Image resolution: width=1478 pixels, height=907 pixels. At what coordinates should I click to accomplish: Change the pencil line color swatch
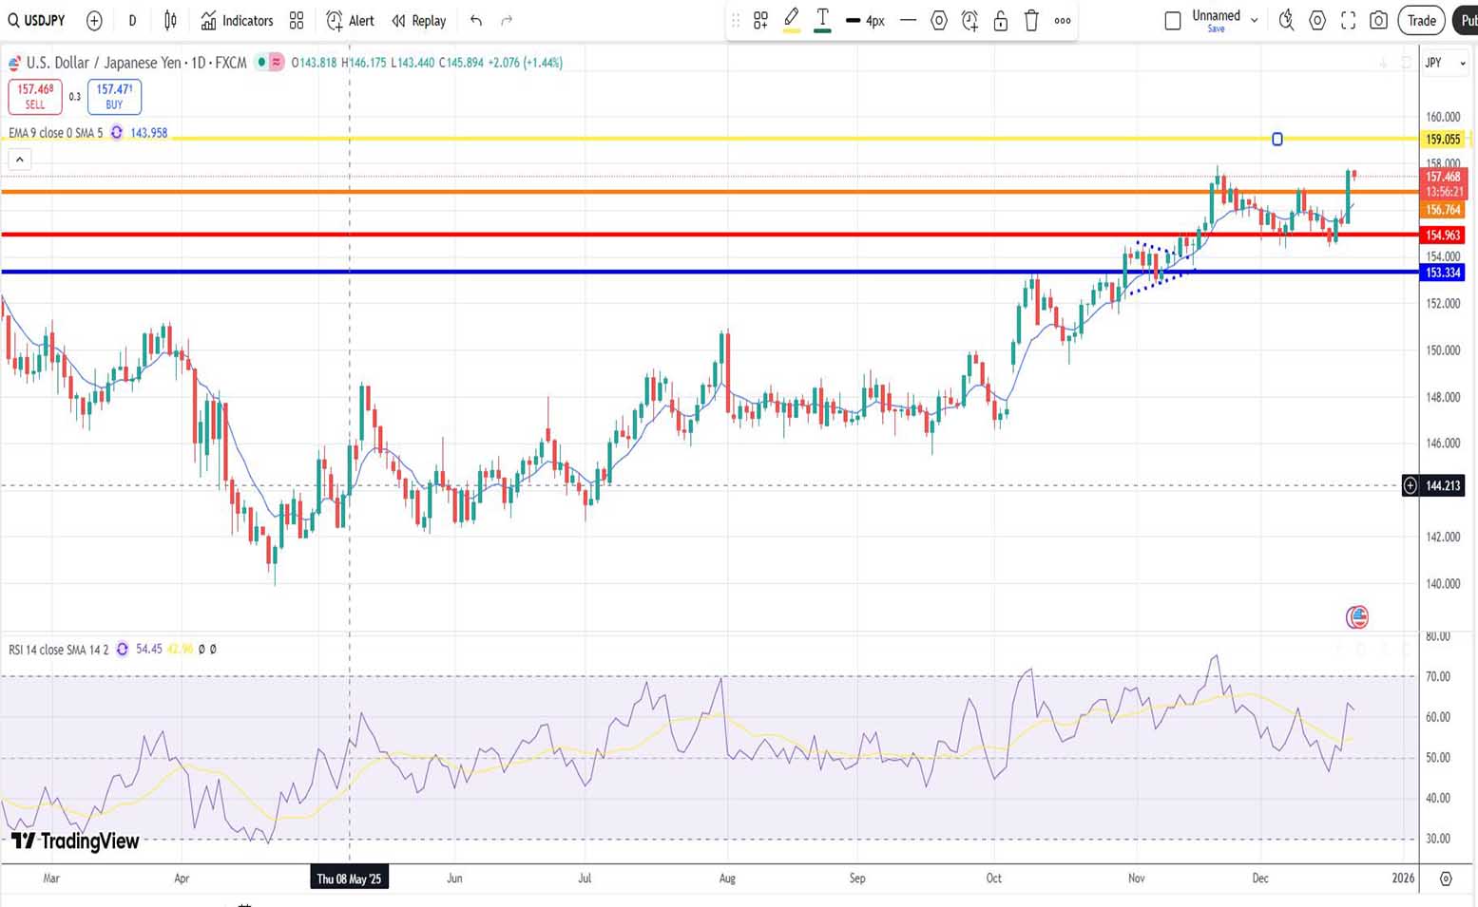coord(791,20)
